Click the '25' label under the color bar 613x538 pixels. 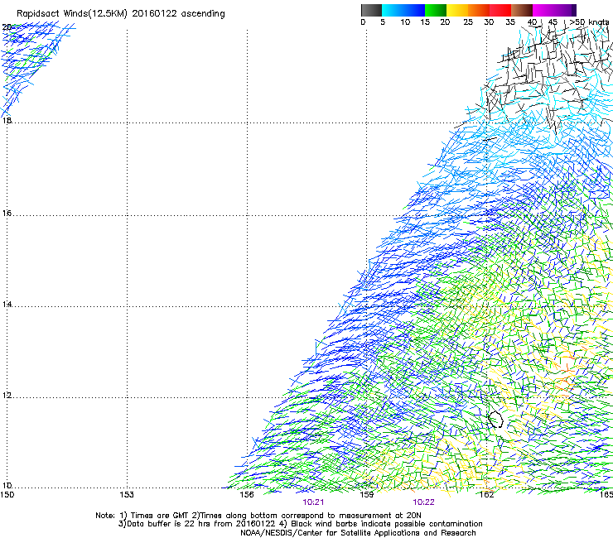468,22
